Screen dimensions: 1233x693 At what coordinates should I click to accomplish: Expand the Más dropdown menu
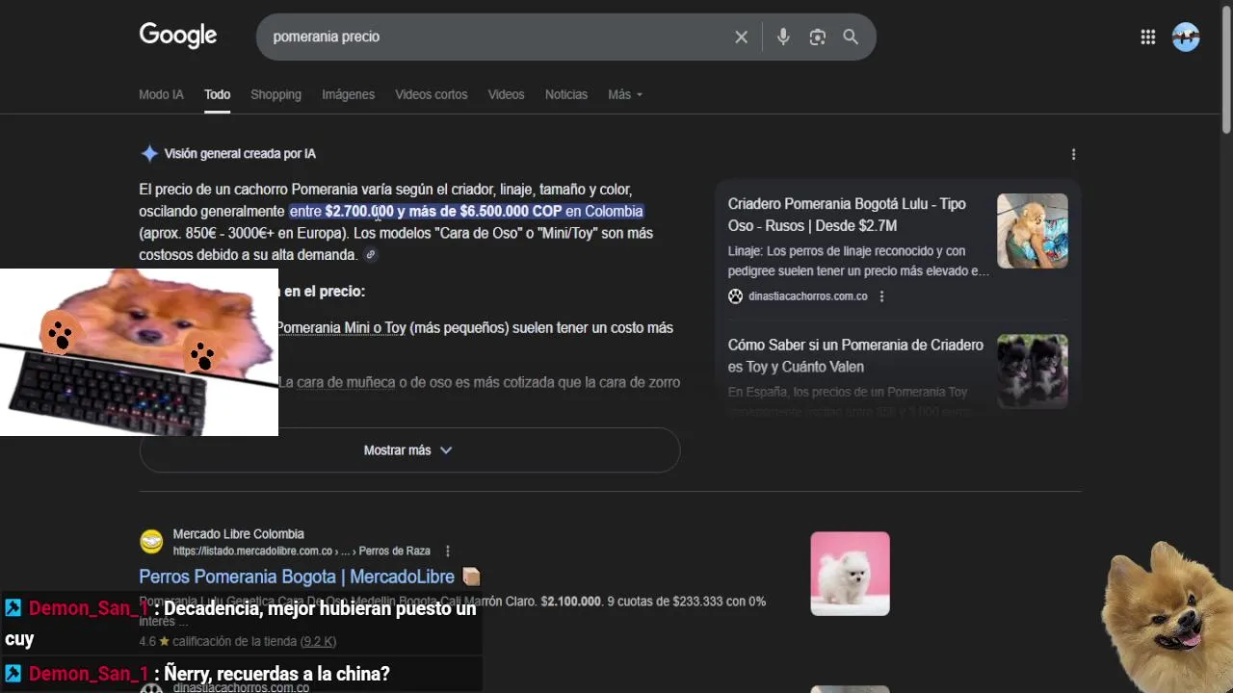pyautogui.click(x=625, y=94)
